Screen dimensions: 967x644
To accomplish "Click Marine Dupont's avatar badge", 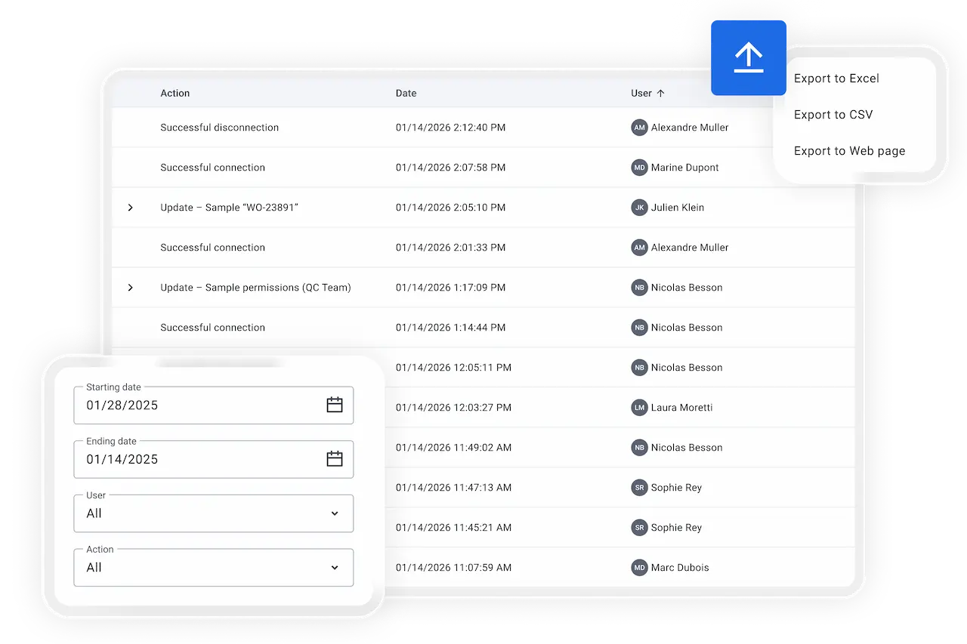I will (x=638, y=167).
